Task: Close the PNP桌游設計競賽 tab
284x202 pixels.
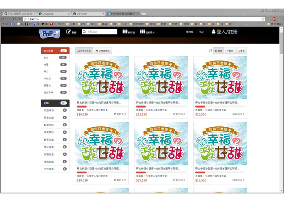Action: click(138, 13)
